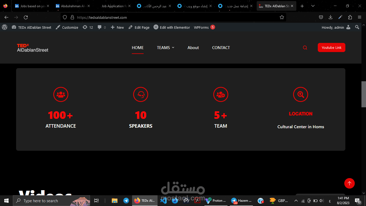Click the red scroll-to-top arrow button
The image size is (366, 206).
pyautogui.click(x=349, y=183)
